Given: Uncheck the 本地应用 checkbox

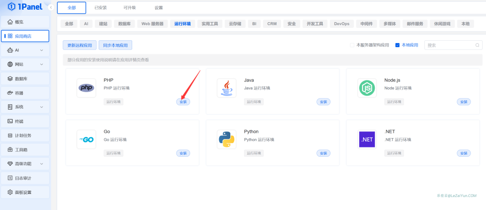Looking at the screenshot, I should point(398,45).
